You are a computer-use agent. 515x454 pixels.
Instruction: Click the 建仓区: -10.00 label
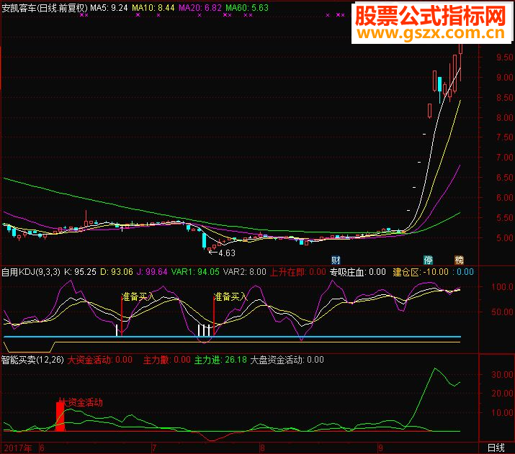coord(421,272)
